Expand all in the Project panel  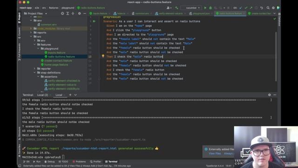pos(68,14)
